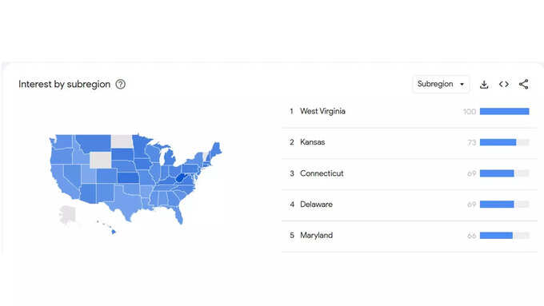The image size is (544, 306).
Task: Click the dark West Virginia state on map
Action: [181, 178]
